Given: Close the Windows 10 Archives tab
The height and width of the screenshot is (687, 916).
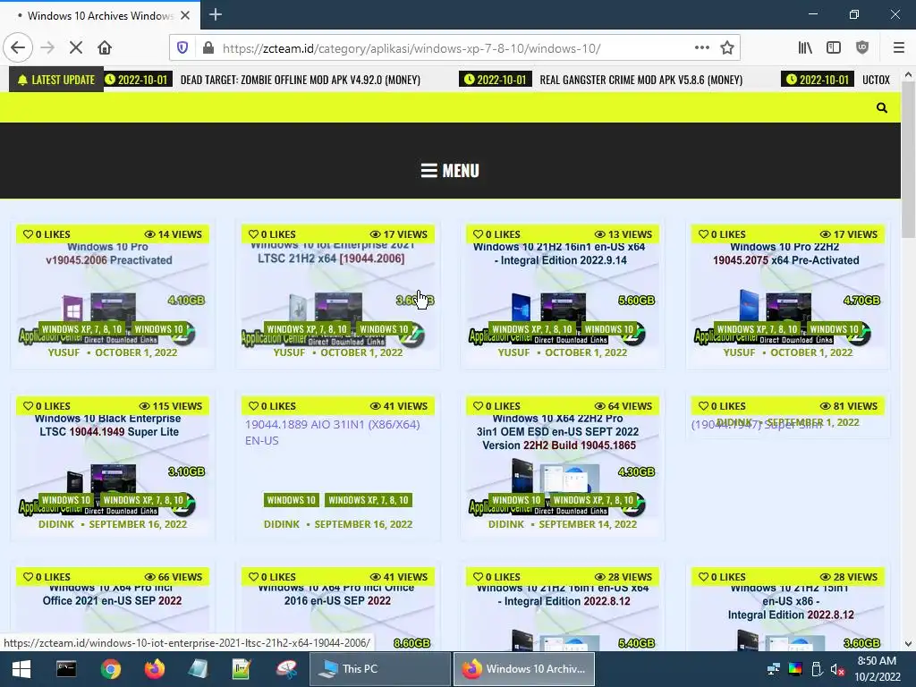Looking at the screenshot, I should 185,15.
